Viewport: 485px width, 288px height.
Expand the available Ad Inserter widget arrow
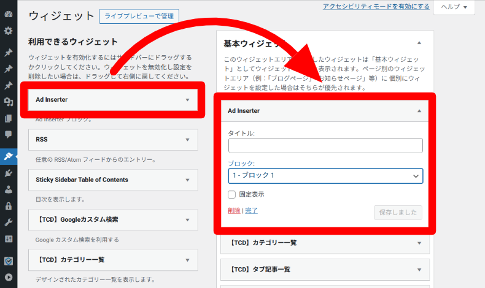point(187,100)
